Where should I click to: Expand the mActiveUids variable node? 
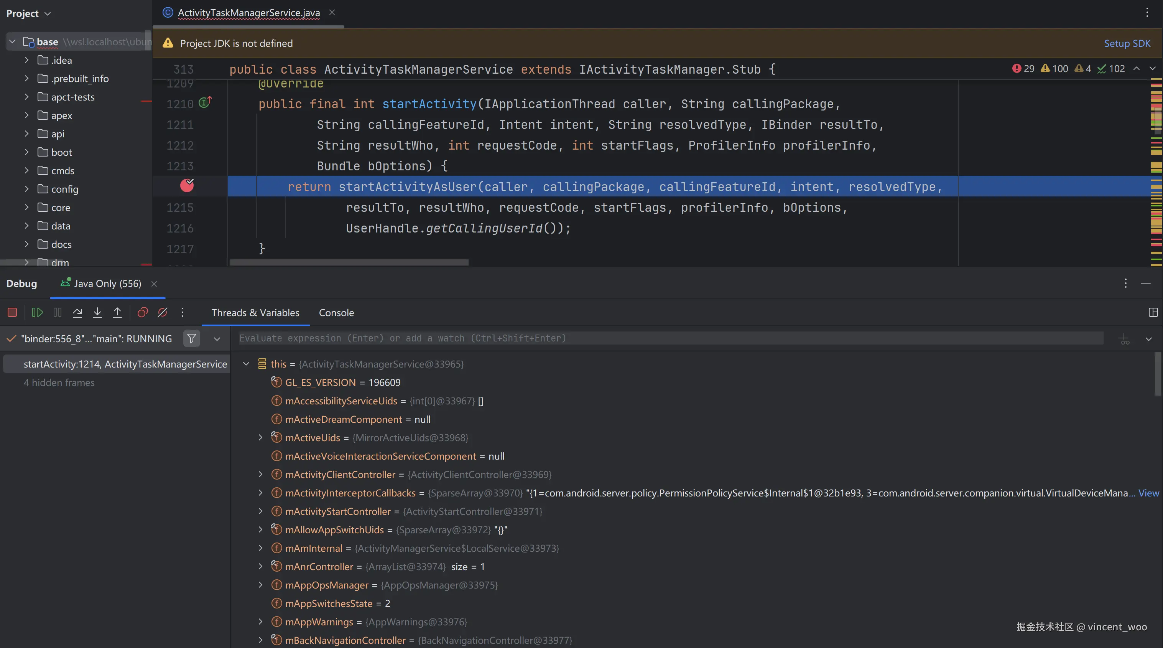260,438
